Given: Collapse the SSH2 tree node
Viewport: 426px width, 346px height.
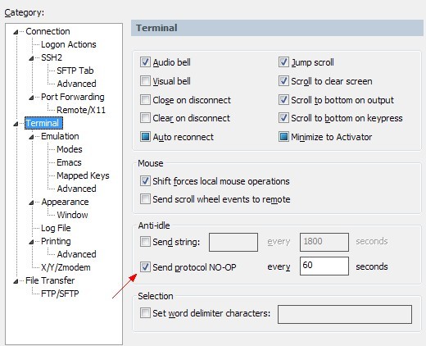Looking at the screenshot, I should point(31,58).
